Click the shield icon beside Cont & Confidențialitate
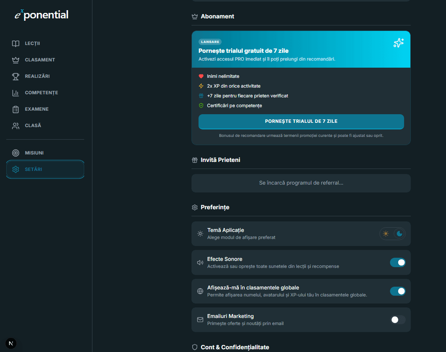Screen dimensions: 446x352 pyautogui.click(x=195, y=347)
